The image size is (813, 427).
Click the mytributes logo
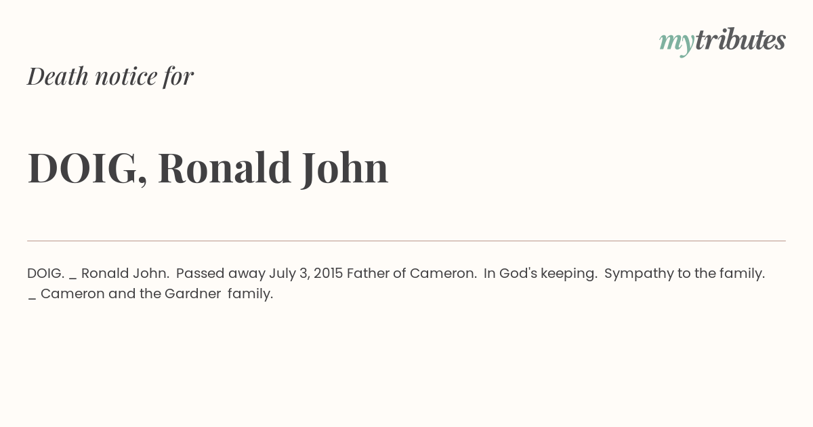[722, 41]
